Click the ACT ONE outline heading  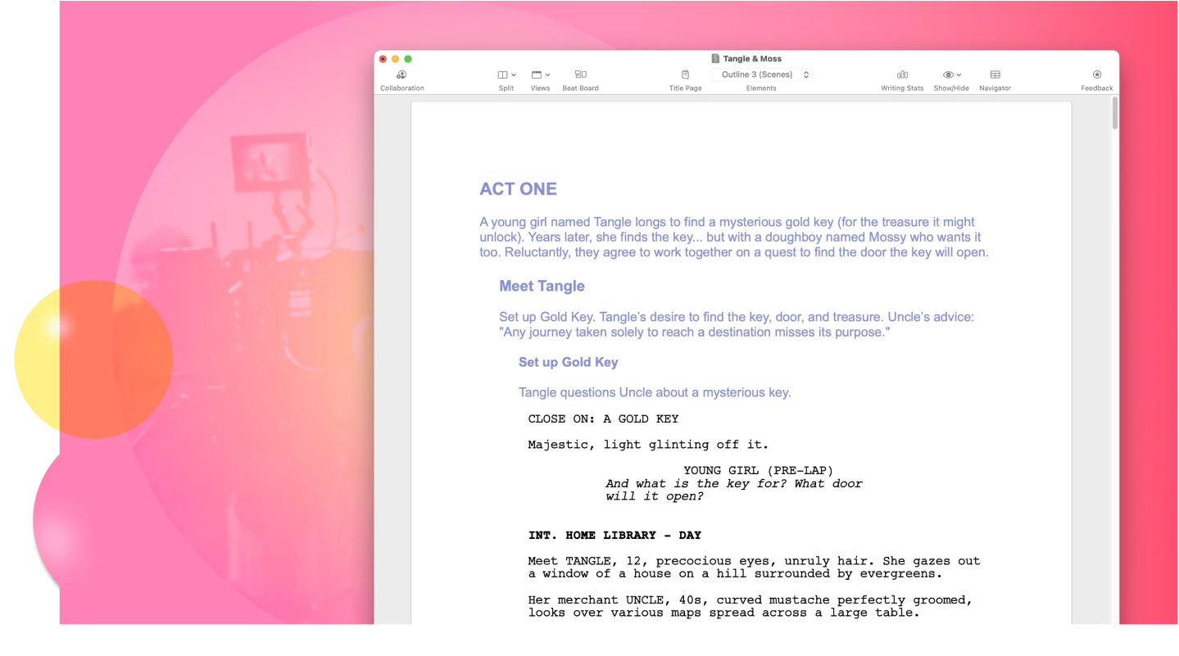click(518, 189)
